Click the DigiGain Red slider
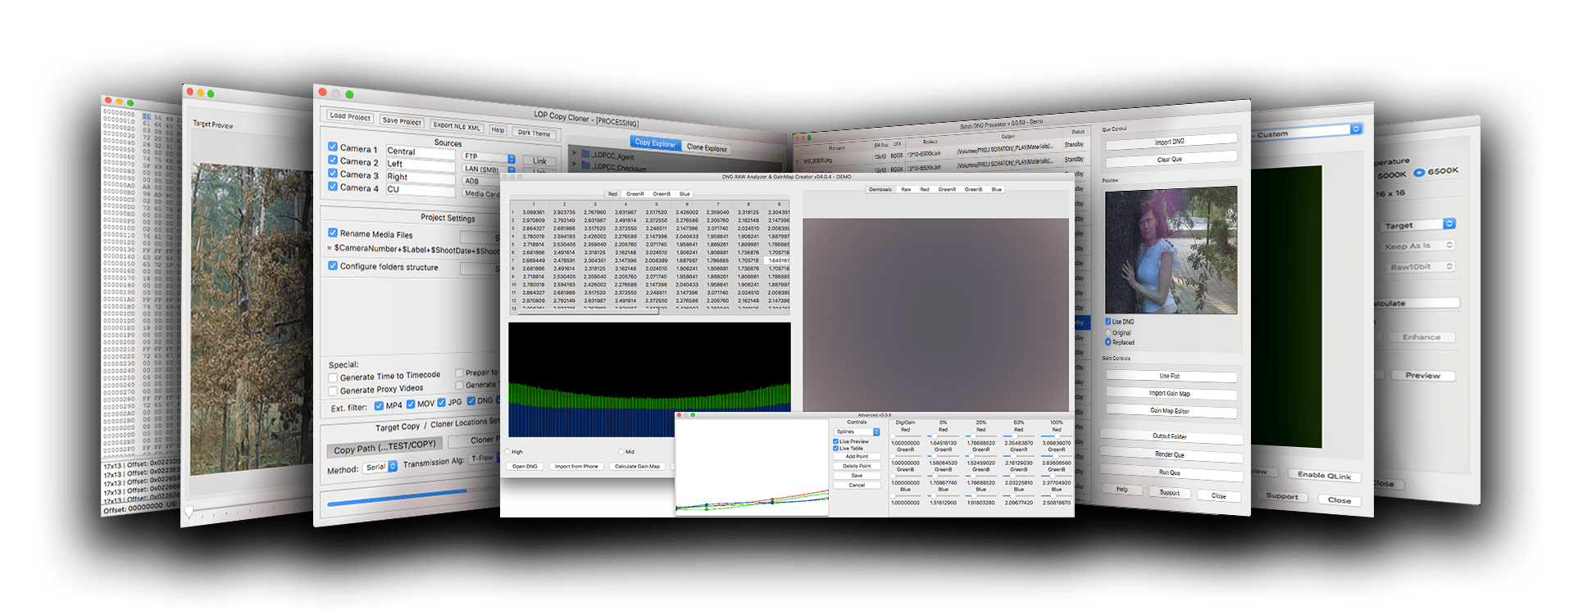The width and height of the screenshot is (1574, 610). 905,436
